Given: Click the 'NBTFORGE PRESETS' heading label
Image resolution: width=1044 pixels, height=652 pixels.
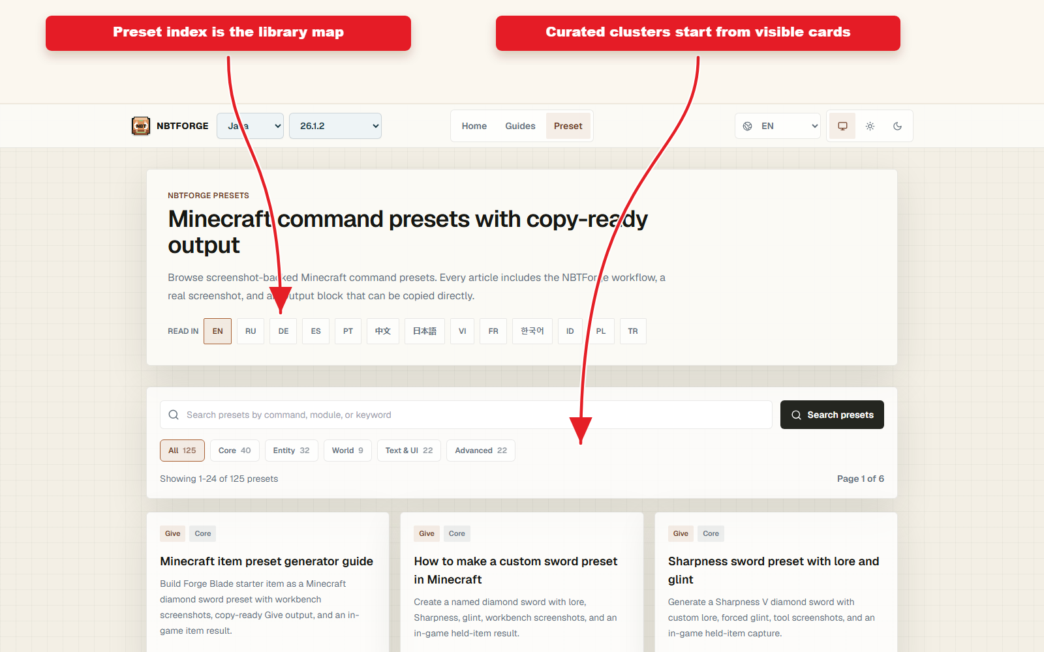Looking at the screenshot, I should coord(208,196).
